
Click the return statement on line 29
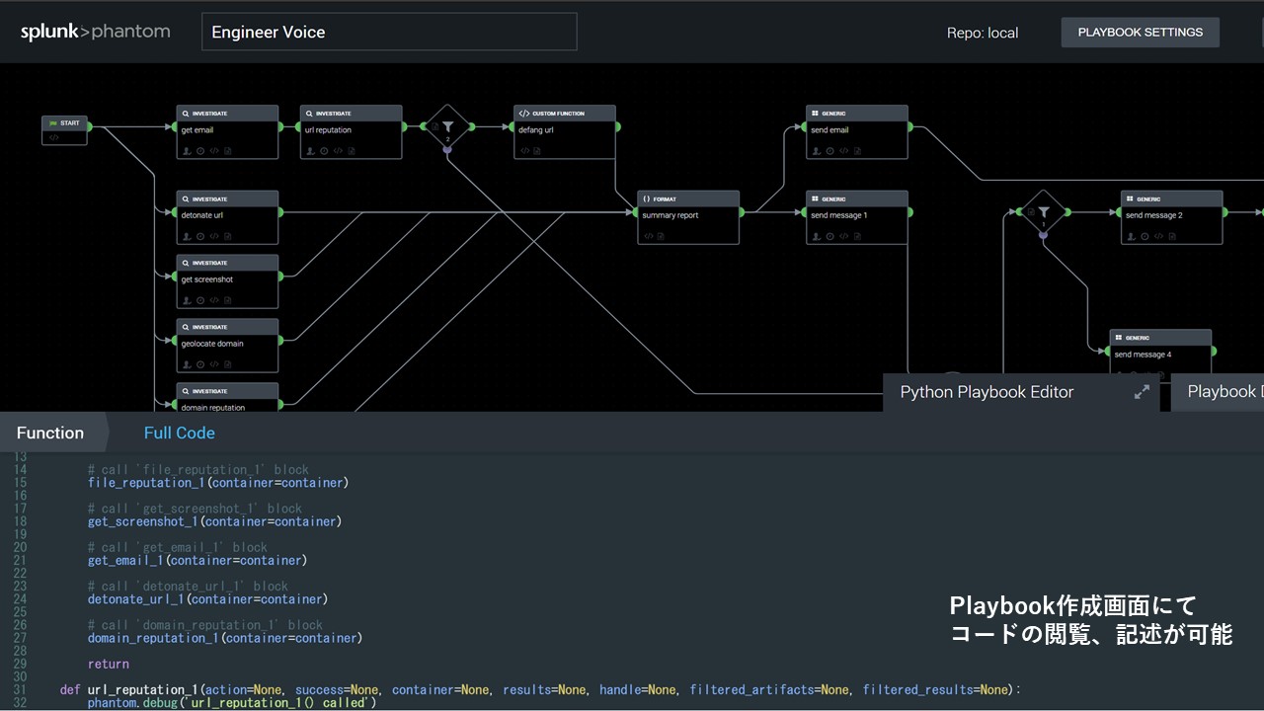pyautogui.click(x=108, y=664)
